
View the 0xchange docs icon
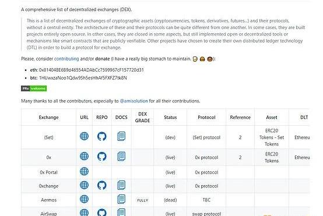pos(121,185)
